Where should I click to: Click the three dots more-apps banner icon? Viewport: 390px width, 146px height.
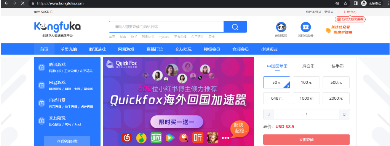pos(225,138)
